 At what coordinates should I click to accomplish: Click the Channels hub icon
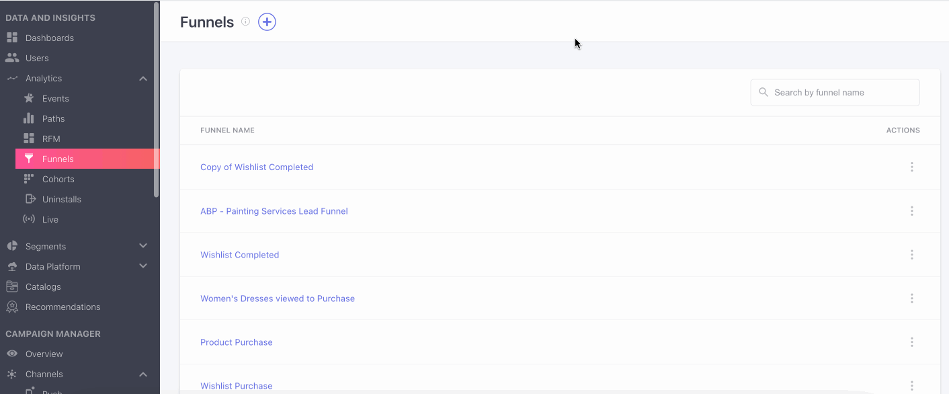coord(11,374)
